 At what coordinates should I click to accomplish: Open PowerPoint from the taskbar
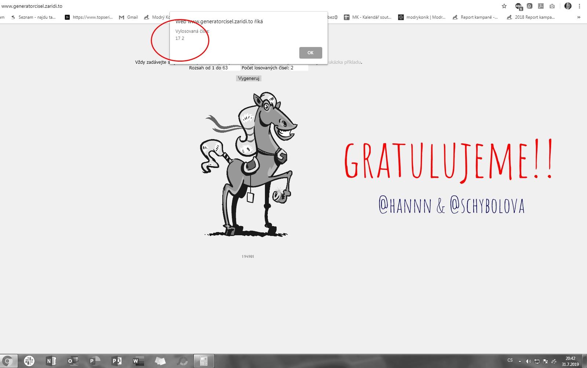95,361
